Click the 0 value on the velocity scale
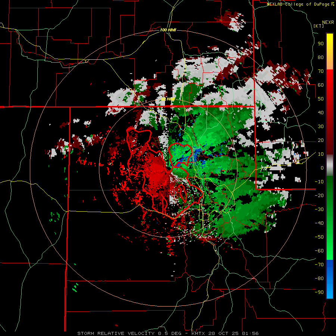 [322, 168]
